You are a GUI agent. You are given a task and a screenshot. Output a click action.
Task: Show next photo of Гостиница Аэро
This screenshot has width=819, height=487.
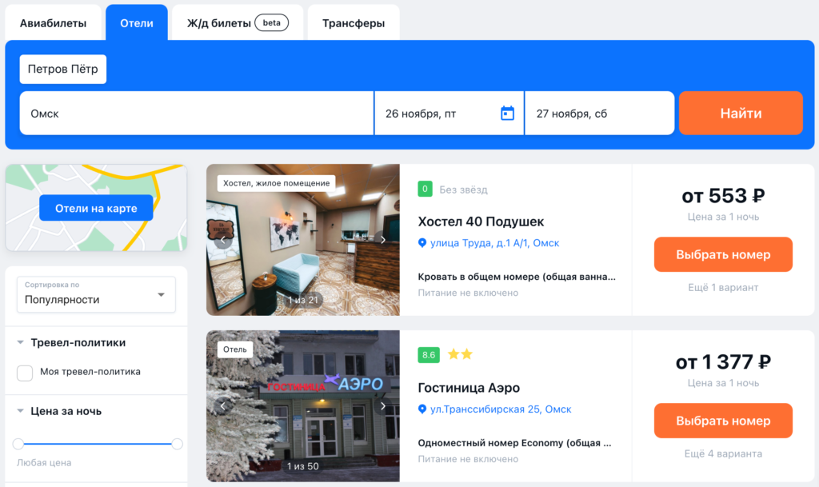pos(383,405)
